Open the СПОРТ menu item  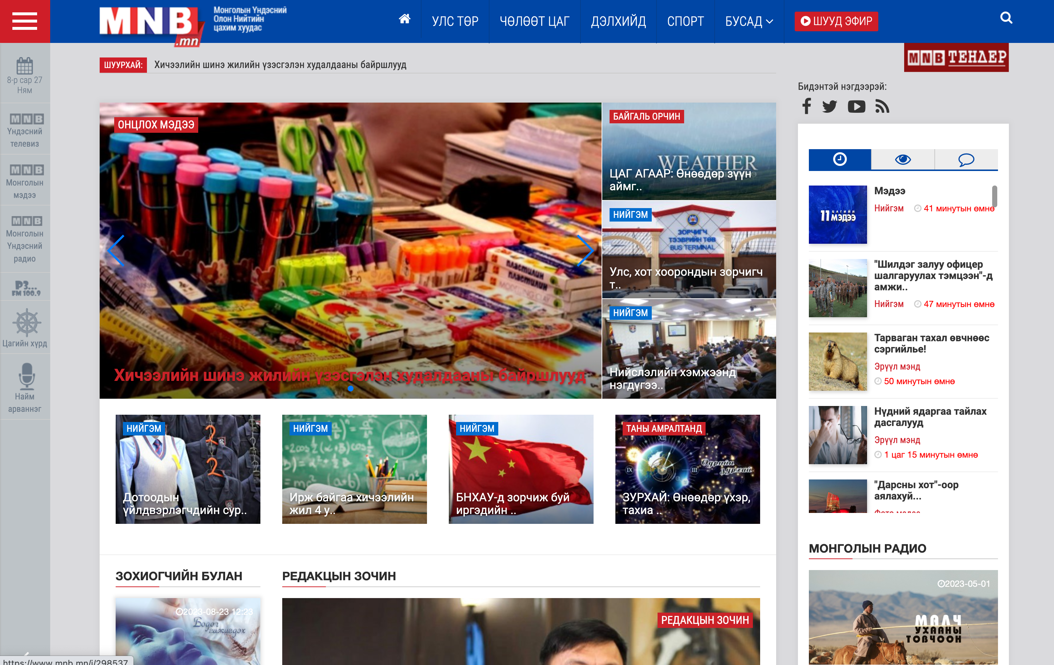[x=685, y=21]
